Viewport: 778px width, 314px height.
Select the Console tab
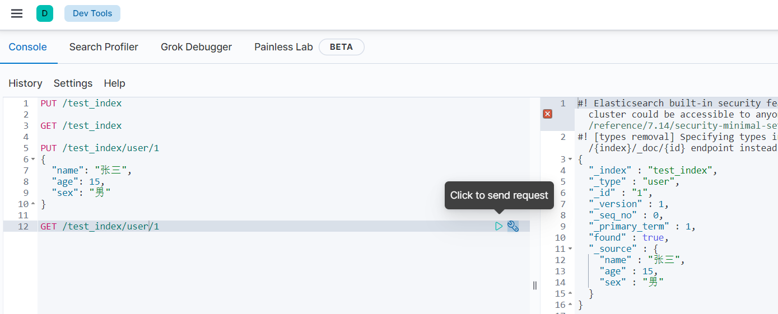(28, 47)
